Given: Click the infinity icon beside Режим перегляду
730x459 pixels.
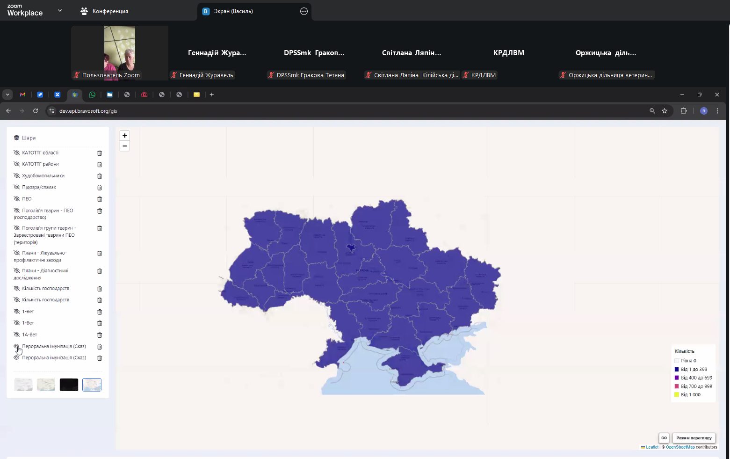Looking at the screenshot, I should tap(664, 438).
